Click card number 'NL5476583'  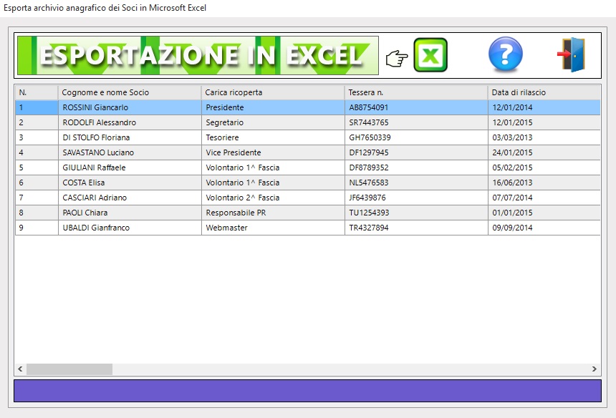369,183
